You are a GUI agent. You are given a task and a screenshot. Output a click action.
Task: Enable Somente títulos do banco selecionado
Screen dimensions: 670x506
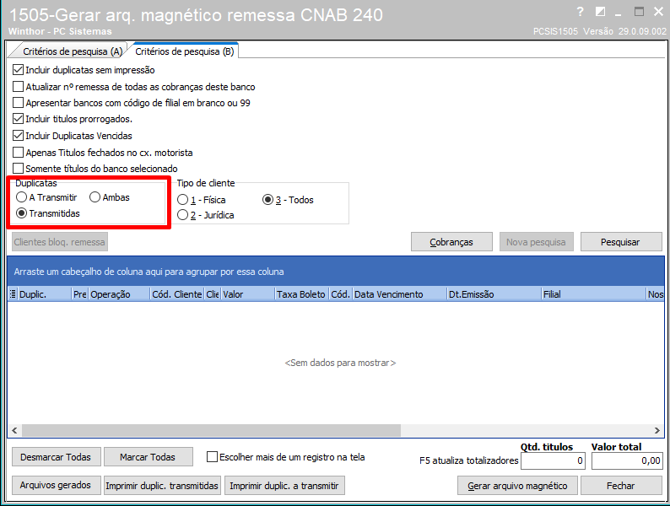(x=18, y=168)
